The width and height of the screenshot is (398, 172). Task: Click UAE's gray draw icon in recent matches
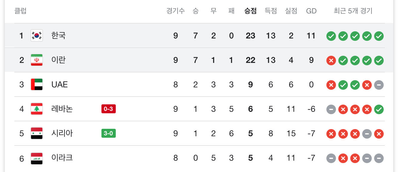[x=379, y=85]
